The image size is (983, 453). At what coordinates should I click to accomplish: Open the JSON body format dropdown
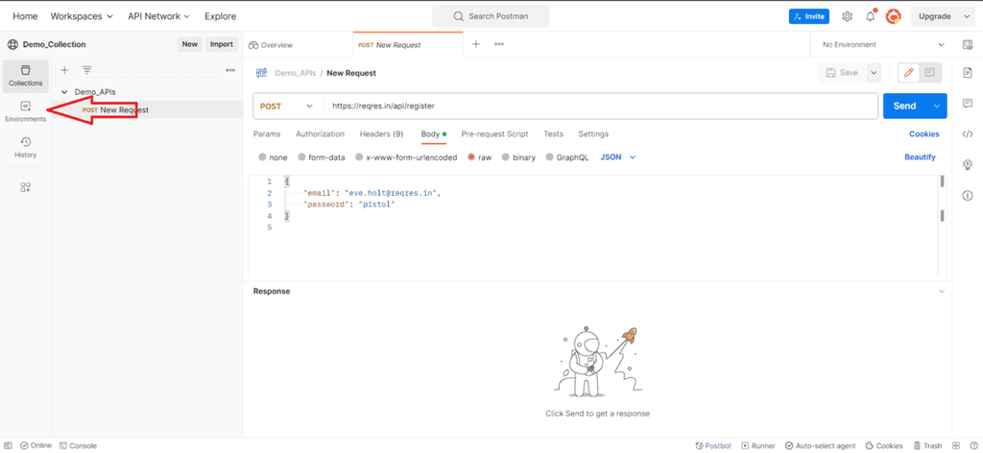[618, 157]
